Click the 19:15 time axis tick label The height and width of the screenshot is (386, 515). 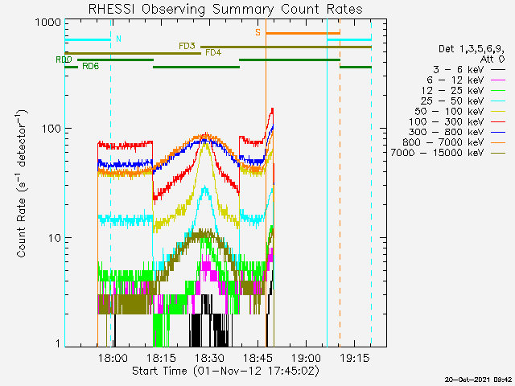point(354,357)
